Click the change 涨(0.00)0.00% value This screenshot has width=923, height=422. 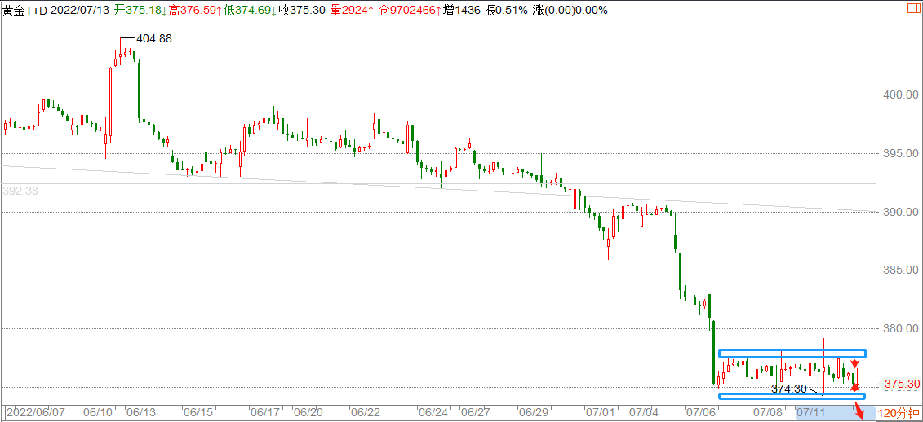[x=570, y=10]
